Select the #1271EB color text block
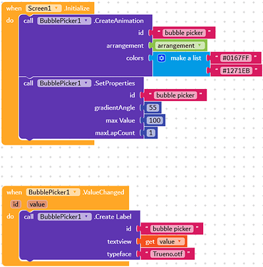Viewport: 263px width, 267px height. 236,70
